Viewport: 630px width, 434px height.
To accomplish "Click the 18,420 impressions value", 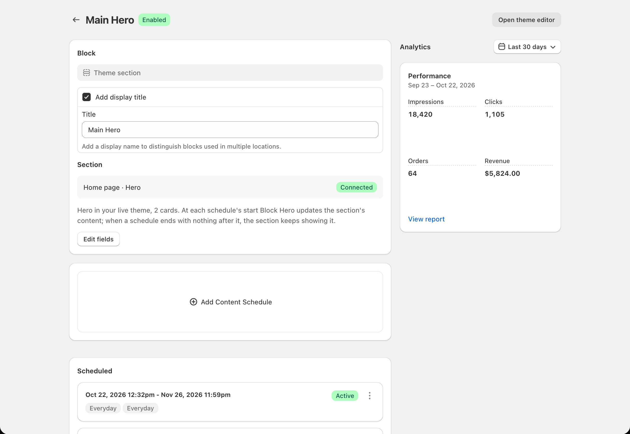I will tap(420, 115).
